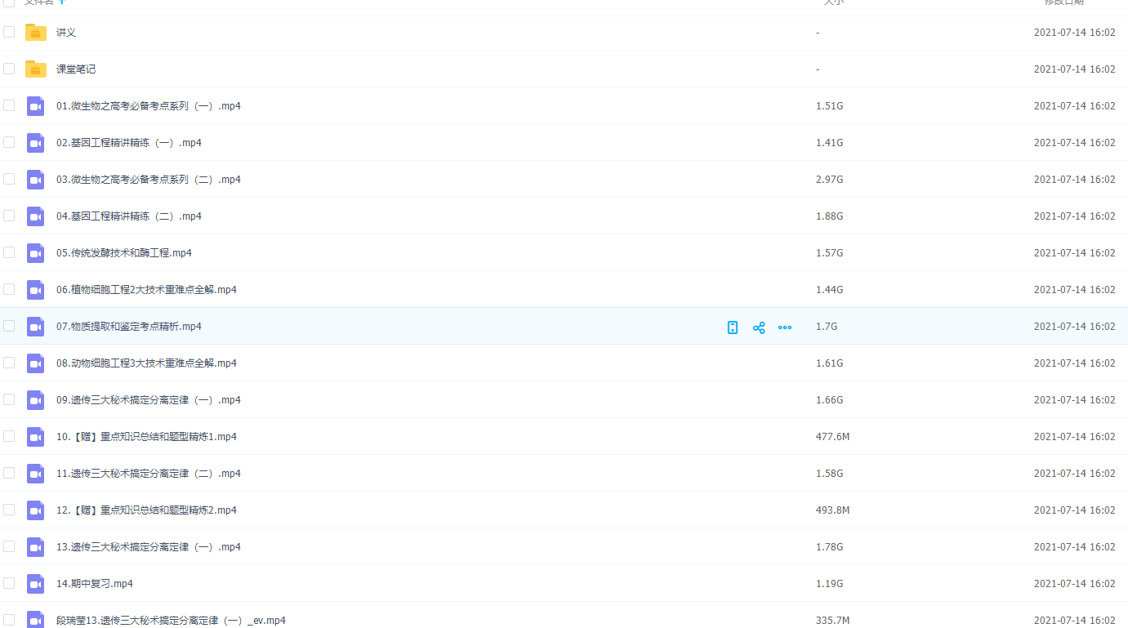Viewport: 1128px width, 628px height.
Task: Click the 03.微生物之高考必备考点系列（二）.mp4 file name
Action: [148, 180]
